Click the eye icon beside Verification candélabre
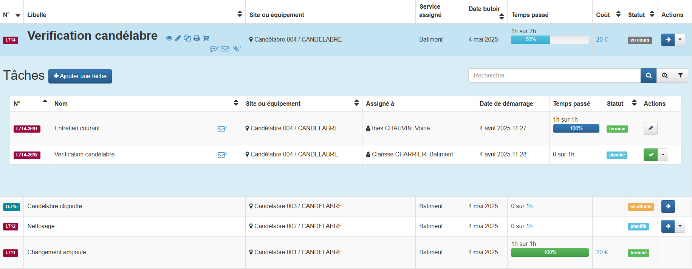The width and height of the screenshot is (692, 269). [x=169, y=38]
